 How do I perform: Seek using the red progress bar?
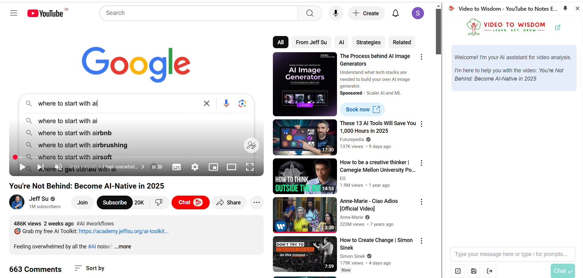click(137, 157)
